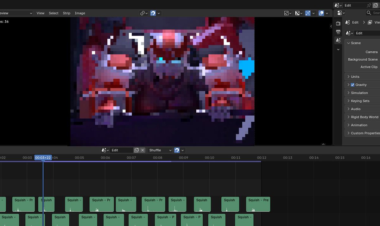Click the Camera property label
Viewport: 380px width, 226px height.
(371, 52)
